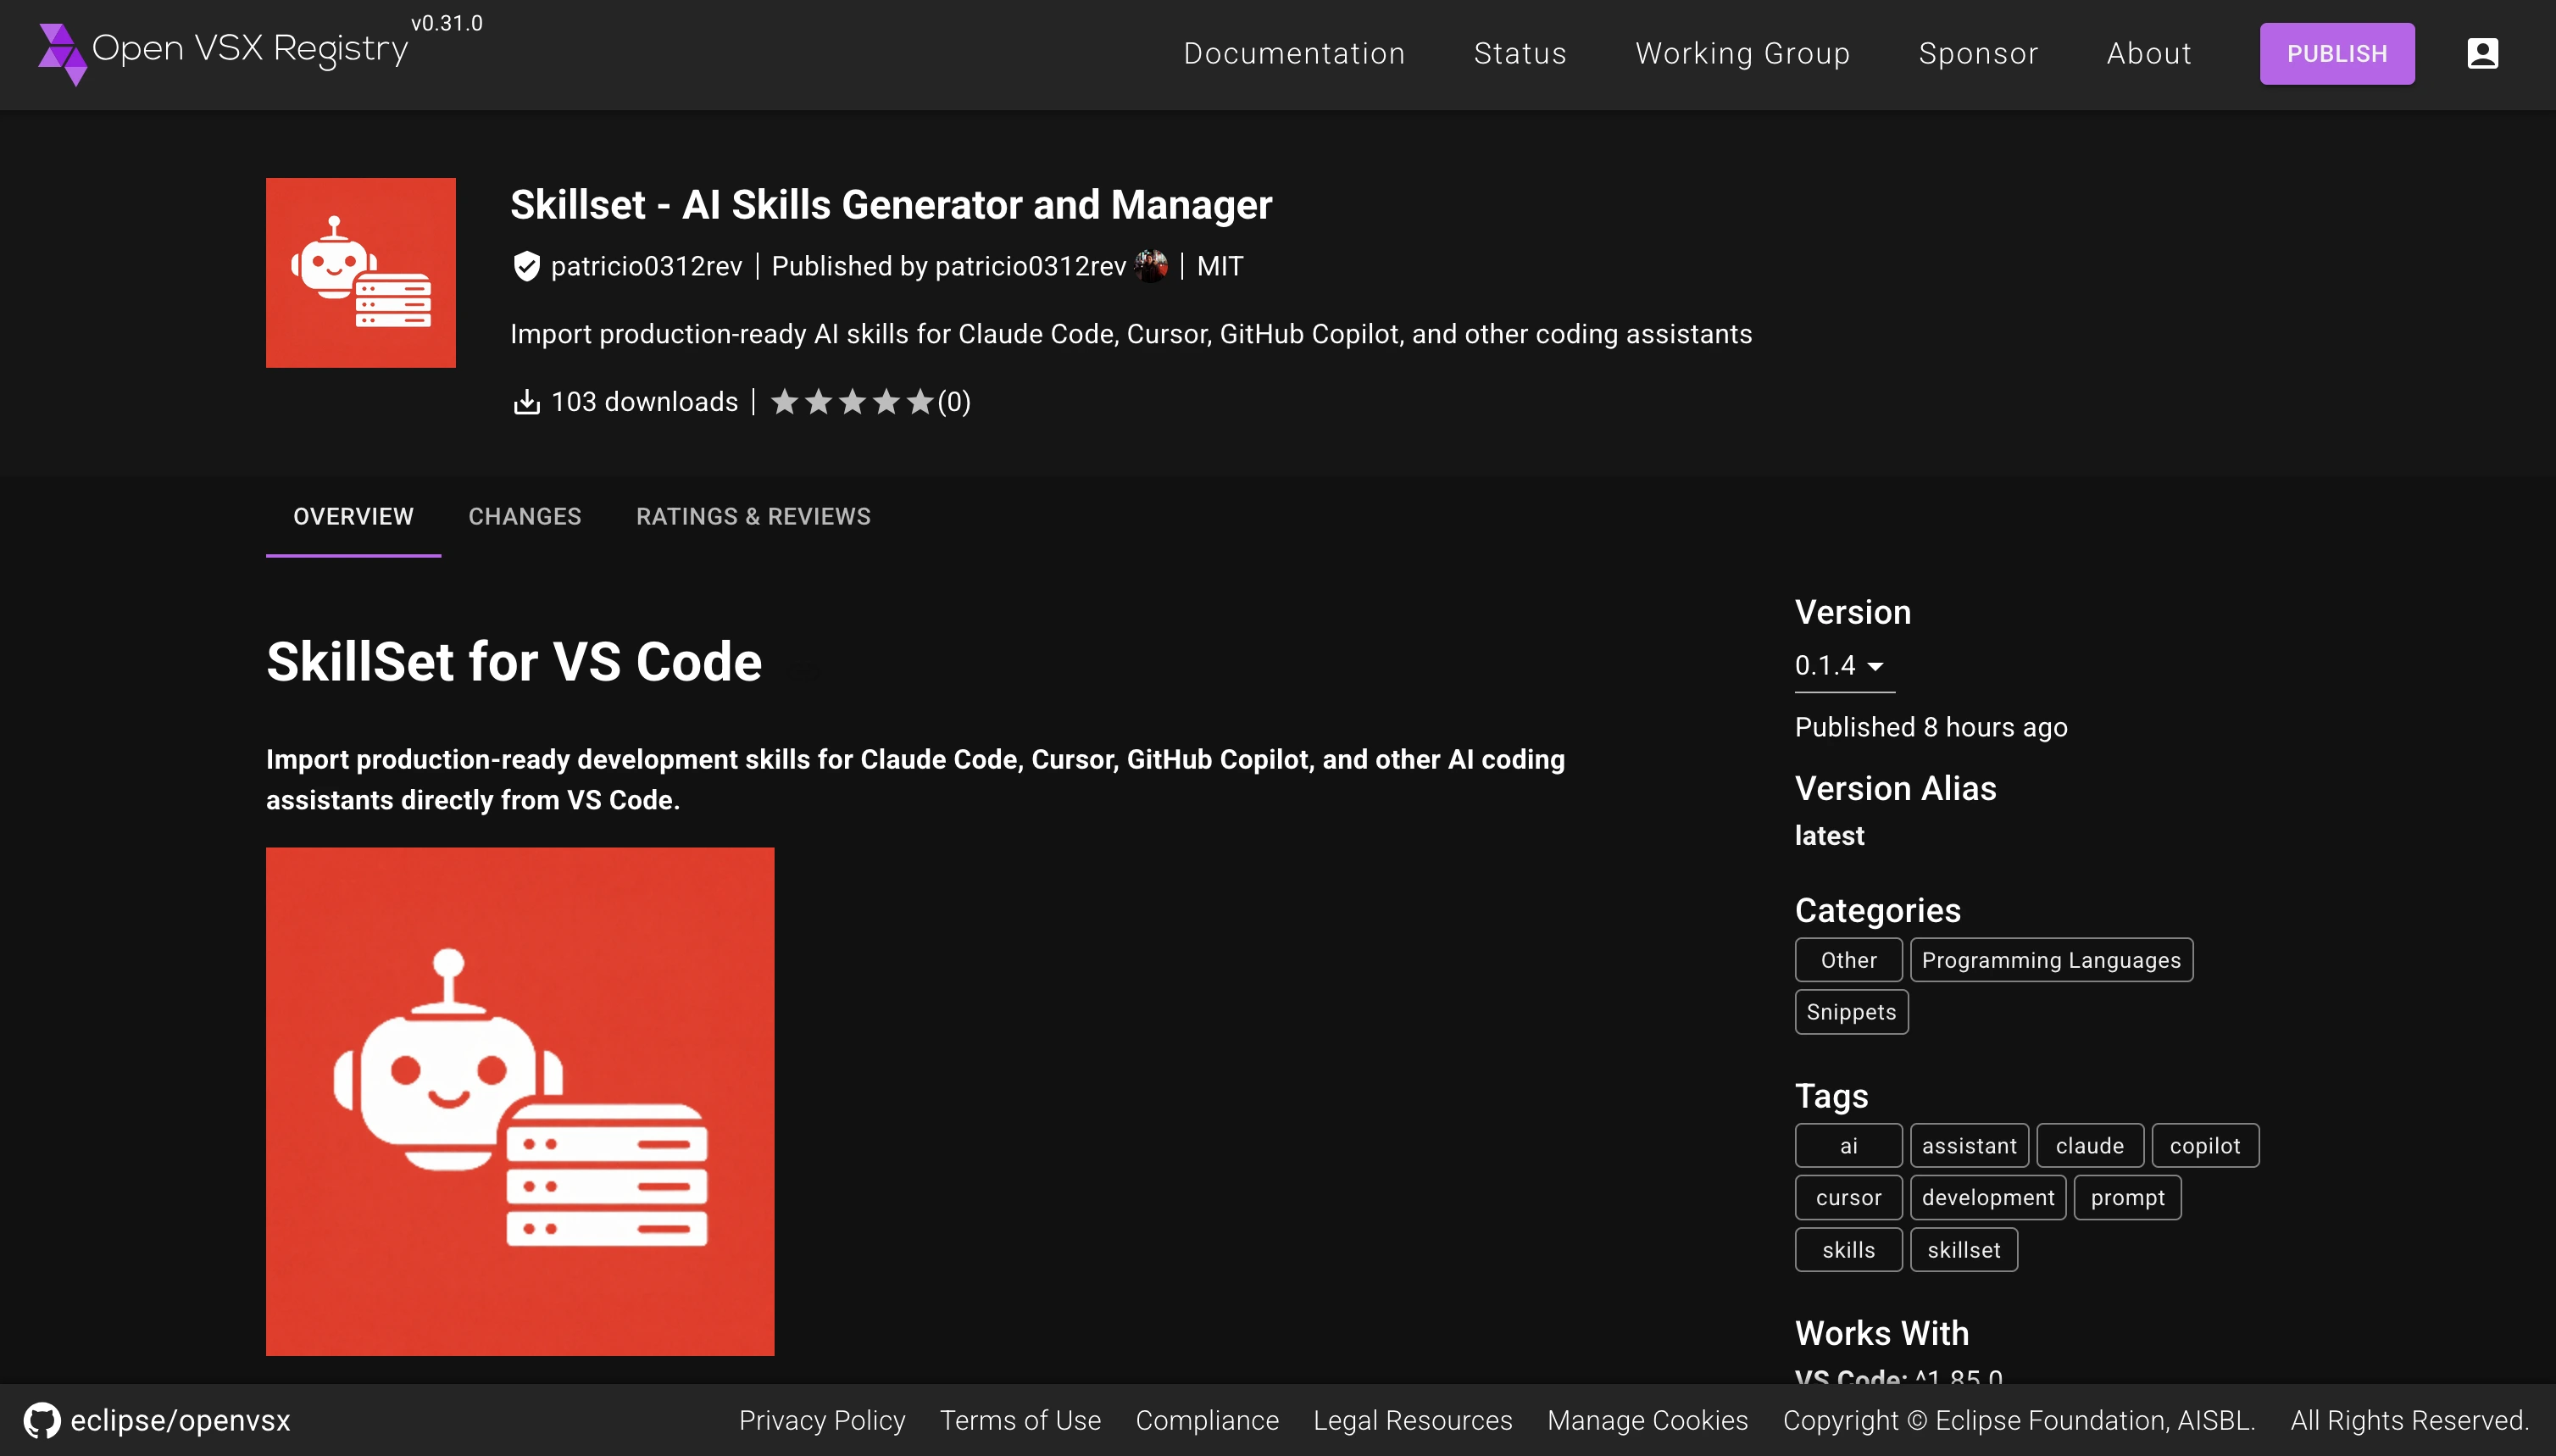Click the "SkillSet for VS Code" heading
The width and height of the screenshot is (2556, 1456).
pyautogui.click(x=514, y=661)
